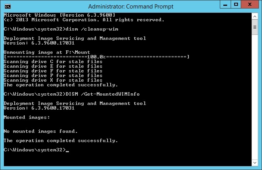The width and height of the screenshot is (262, 170).
Task: Minimize the Command Prompt window
Action: coord(225,5)
